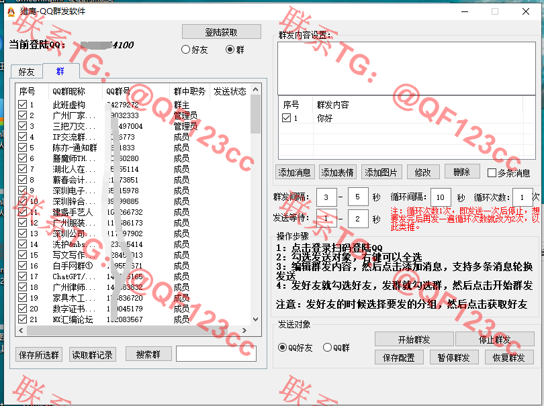Select group row ChatGPT/

click(134, 276)
